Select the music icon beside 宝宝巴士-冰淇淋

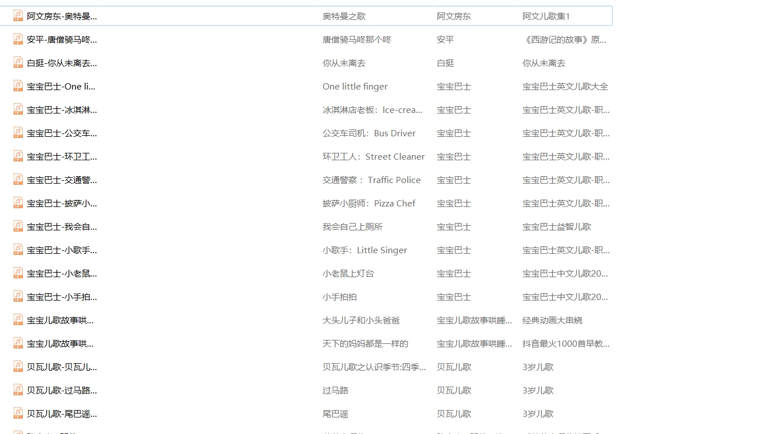[18, 109]
